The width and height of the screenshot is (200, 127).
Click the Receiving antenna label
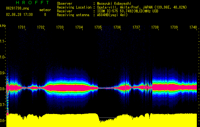(73, 15)
